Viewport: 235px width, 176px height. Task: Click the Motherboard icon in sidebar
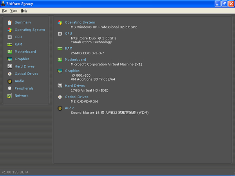[9, 52]
